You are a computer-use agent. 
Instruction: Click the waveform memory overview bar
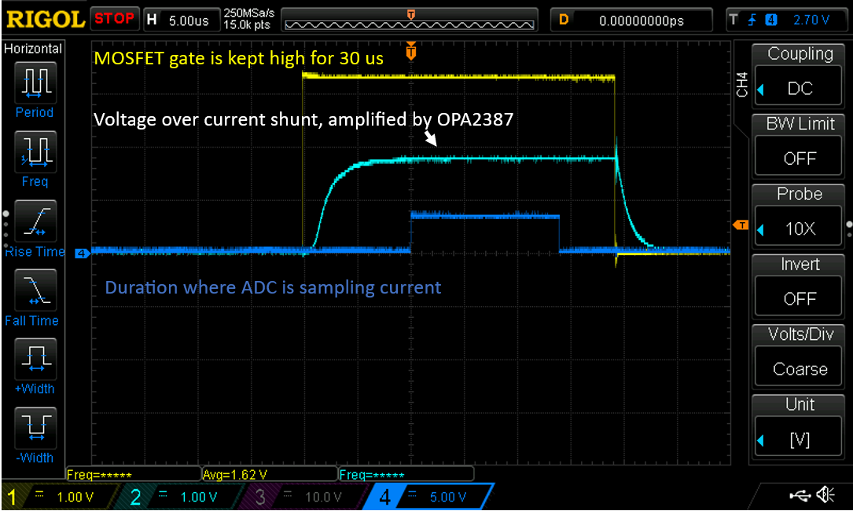point(410,20)
